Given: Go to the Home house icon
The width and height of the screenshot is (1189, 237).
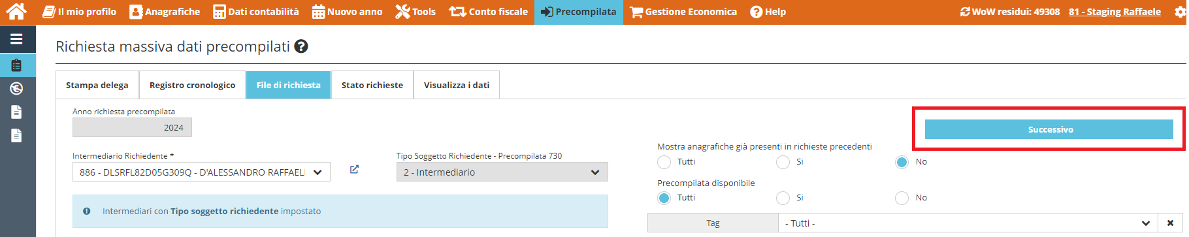Looking at the screenshot, I should (16, 11).
